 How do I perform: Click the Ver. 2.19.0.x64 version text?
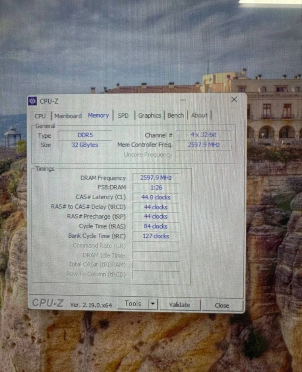91,305
